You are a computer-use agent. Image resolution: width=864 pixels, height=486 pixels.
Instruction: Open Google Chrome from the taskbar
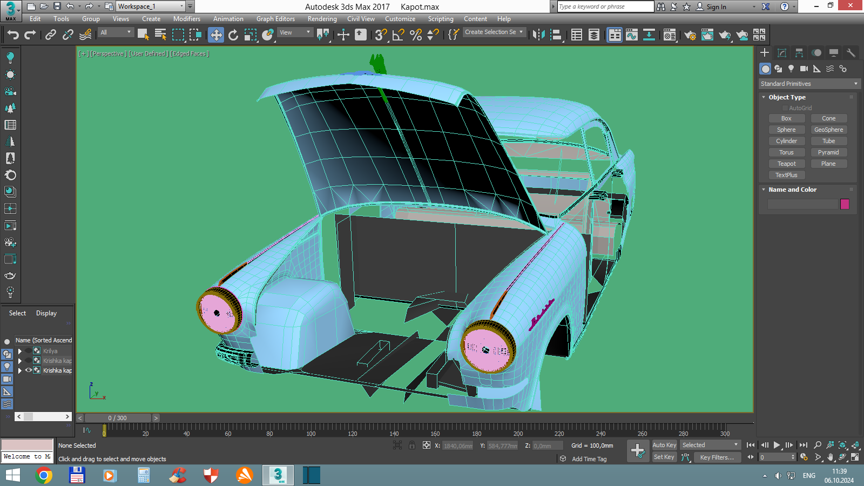click(44, 475)
